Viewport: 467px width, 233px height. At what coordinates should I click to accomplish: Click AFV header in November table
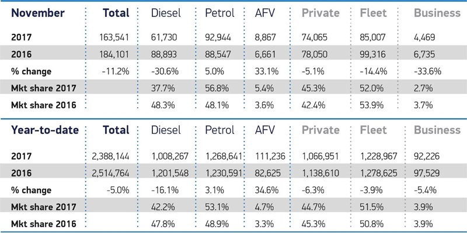point(269,13)
